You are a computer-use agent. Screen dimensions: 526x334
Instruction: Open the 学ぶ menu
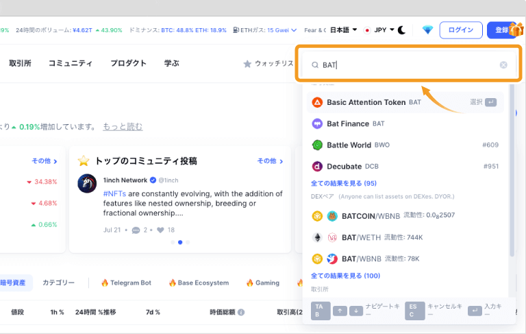pyautogui.click(x=172, y=63)
